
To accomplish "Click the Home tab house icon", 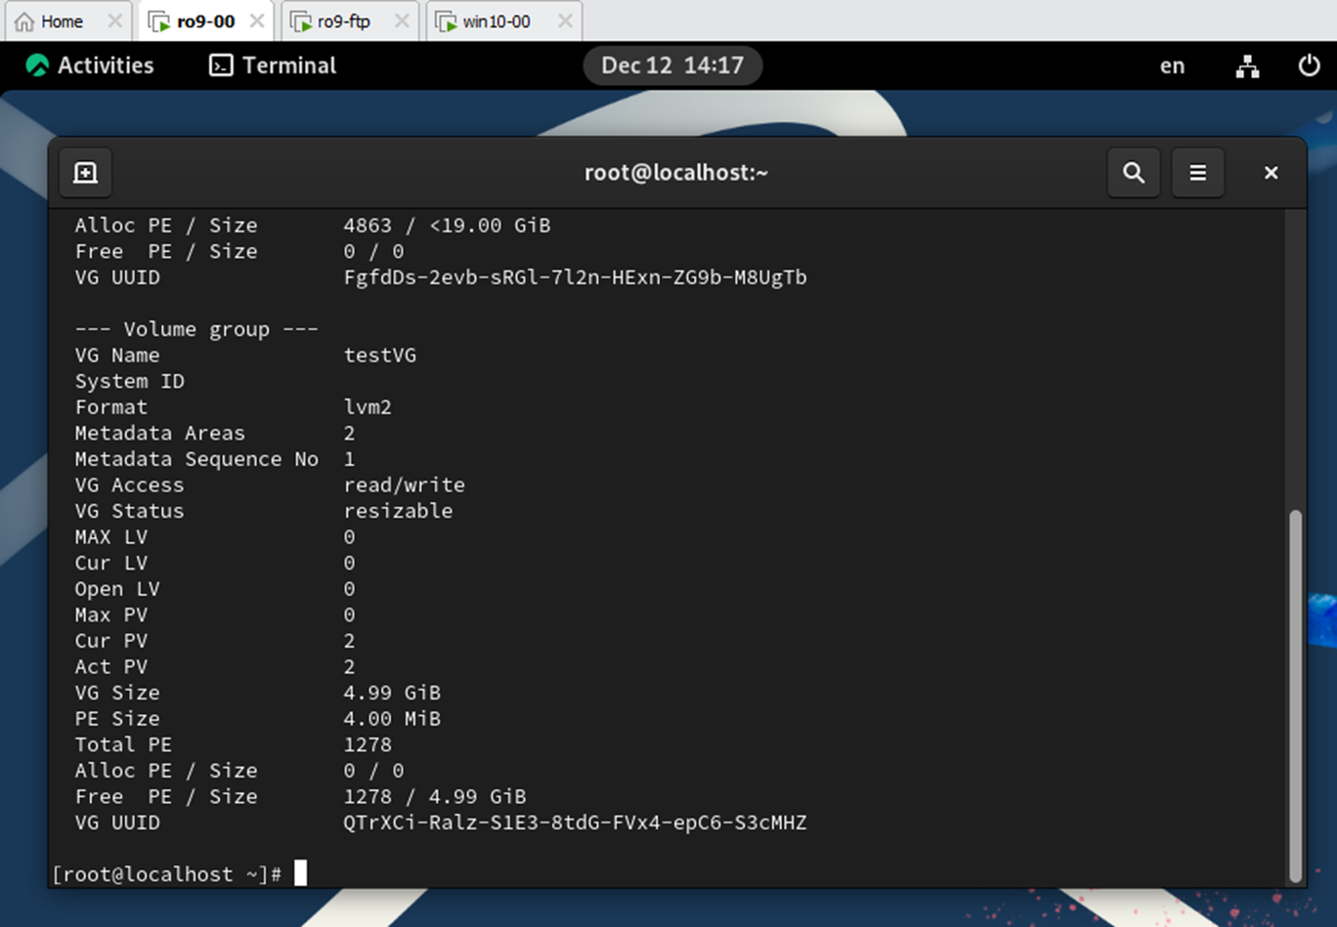I will pyautogui.click(x=24, y=21).
